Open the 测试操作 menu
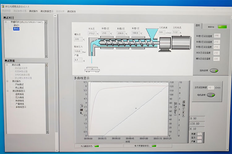This screenshot has height=154, width=232. (x=33, y=11)
